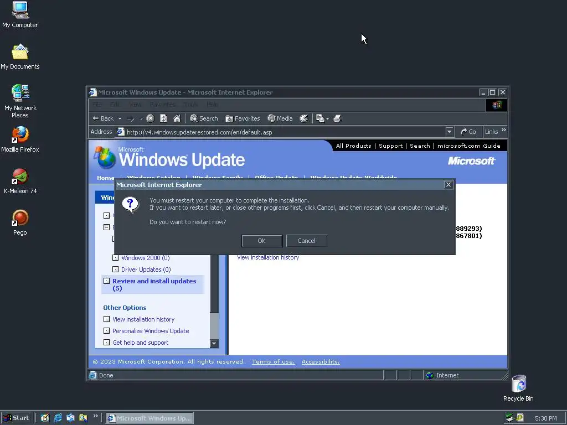Viewport: 567px width, 425px height.
Task: Open View installation history under Other Options
Action: click(143, 319)
